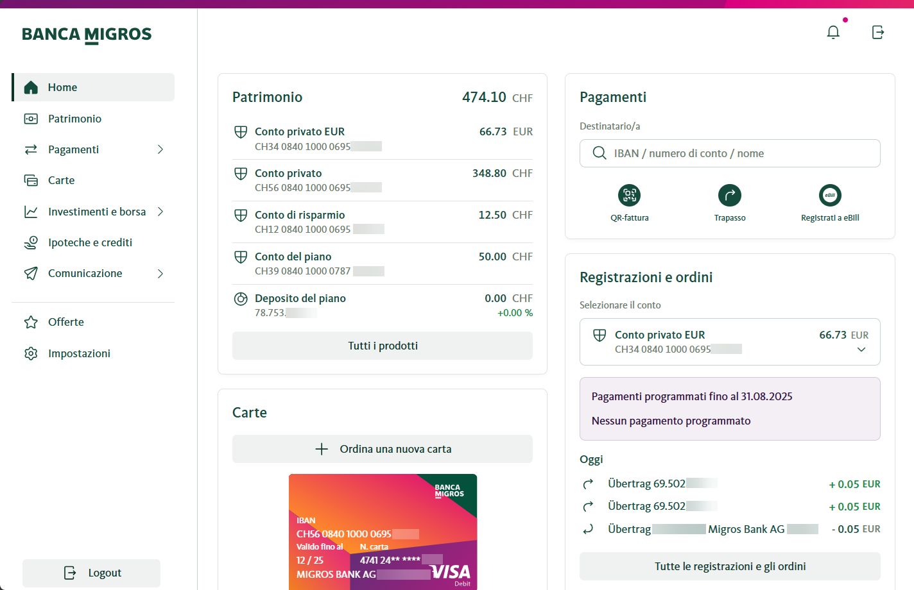914x590 pixels.
Task: Click the Carte card icon in sidebar
Action: 31,180
